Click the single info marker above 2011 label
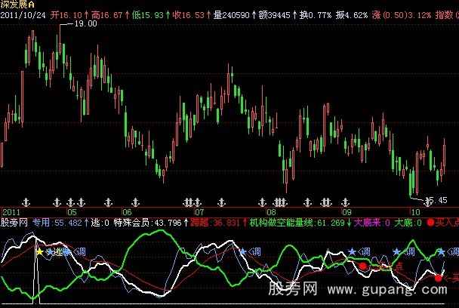 click(26, 202)
